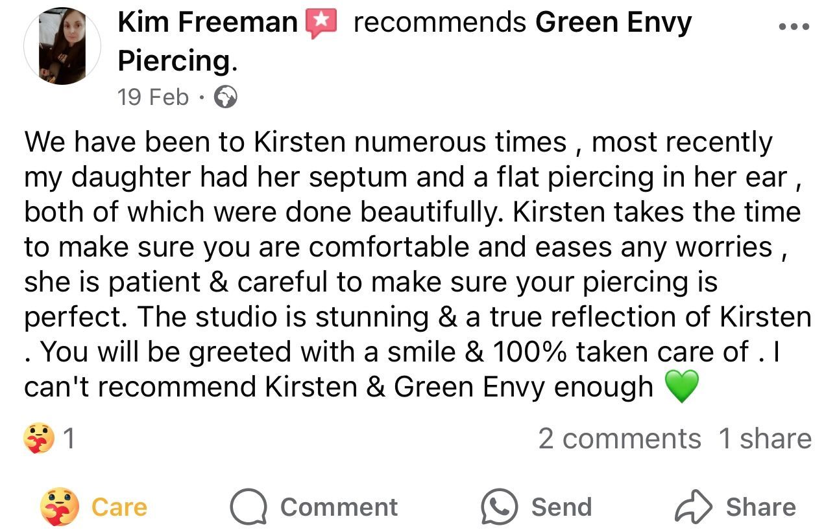Open Kim Freeman's profile picture
Image resolution: width=837 pixels, height=530 pixels.
click(x=62, y=47)
